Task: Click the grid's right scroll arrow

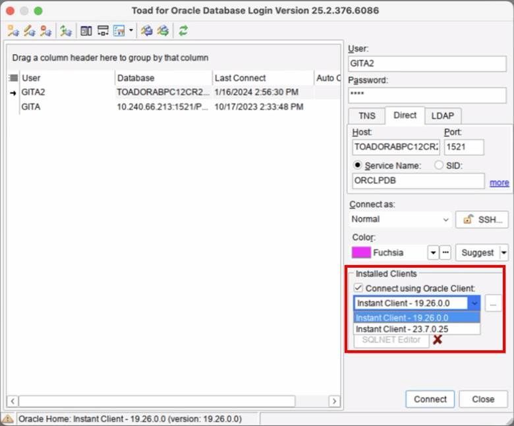Action: point(334,401)
